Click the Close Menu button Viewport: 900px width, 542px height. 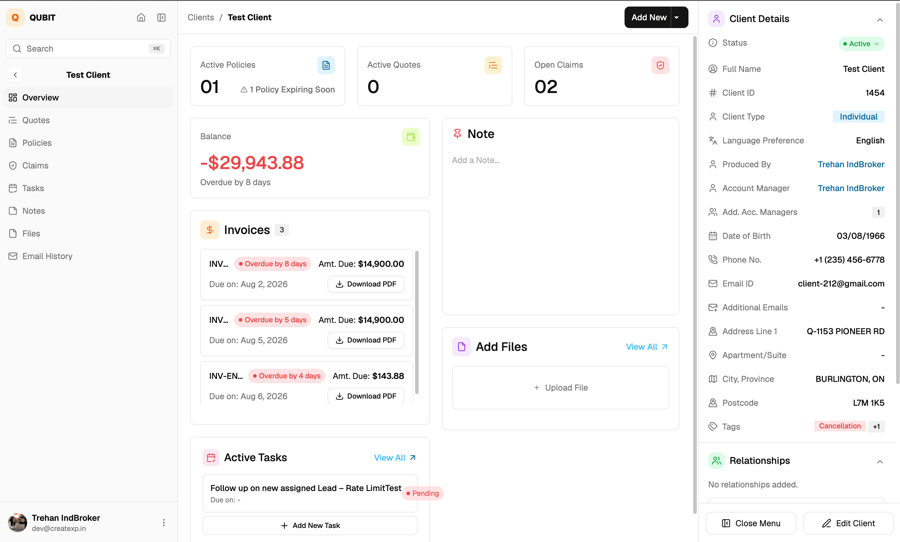pos(750,523)
